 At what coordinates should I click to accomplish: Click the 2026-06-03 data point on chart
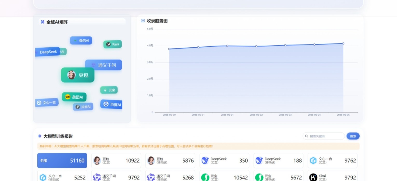[x=285, y=45]
